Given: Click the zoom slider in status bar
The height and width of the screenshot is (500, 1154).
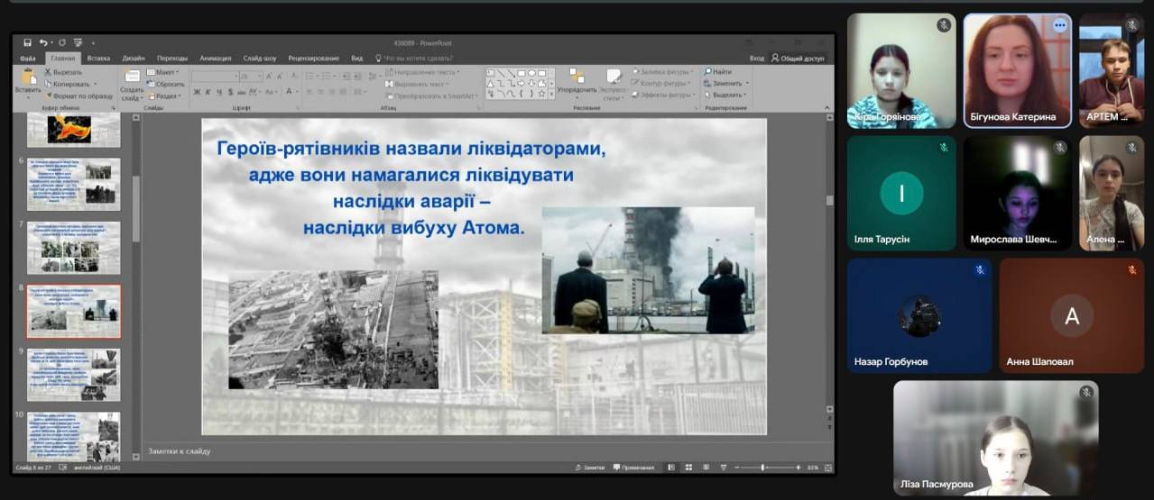Looking at the screenshot, I should pyautogui.click(x=763, y=468).
